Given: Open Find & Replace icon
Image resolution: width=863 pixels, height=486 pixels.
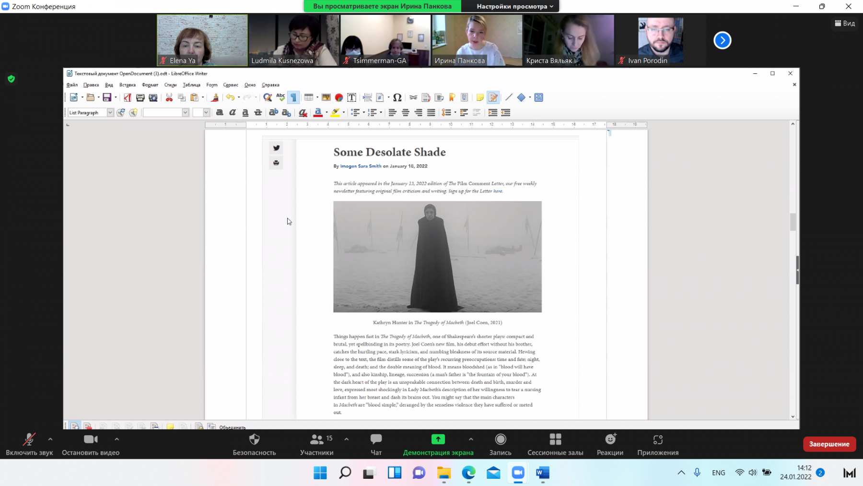Looking at the screenshot, I should [268, 97].
